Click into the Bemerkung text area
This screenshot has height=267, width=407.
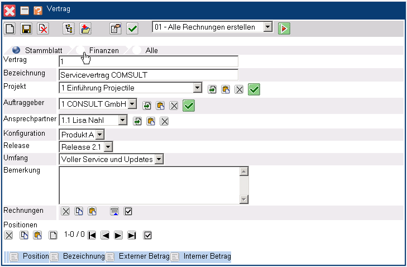149,185
